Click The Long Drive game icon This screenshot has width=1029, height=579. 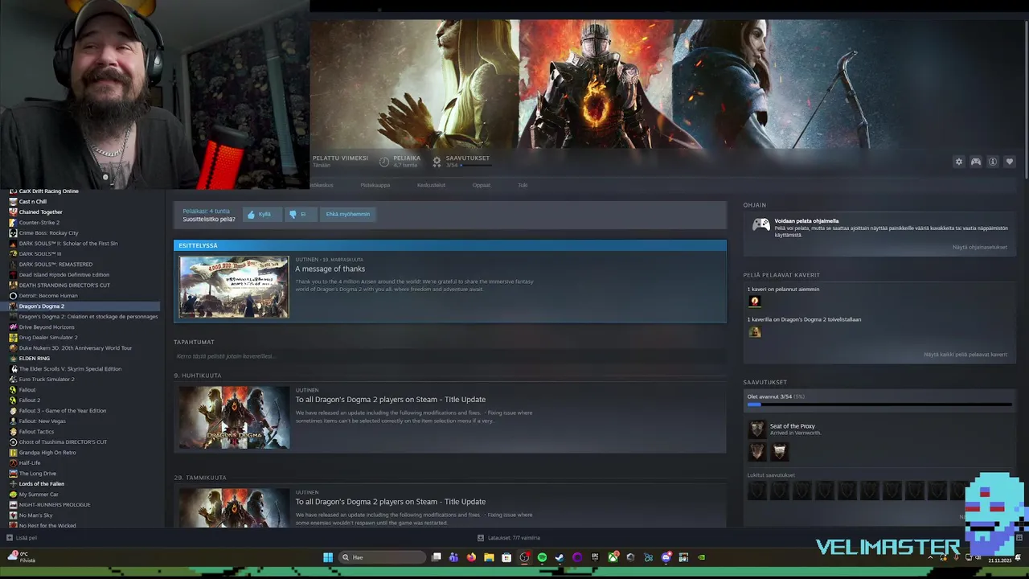click(x=13, y=474)
